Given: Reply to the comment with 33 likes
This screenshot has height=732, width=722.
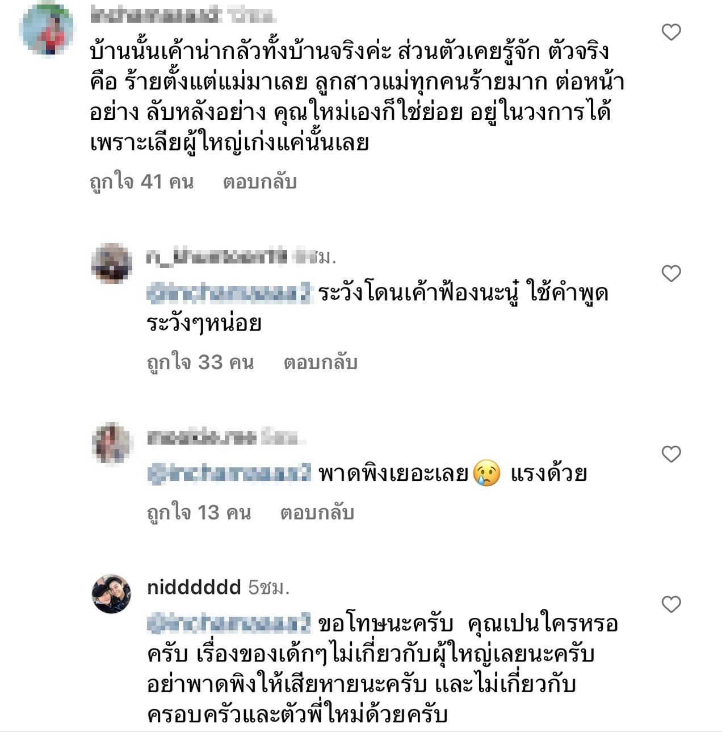Looking at the screenshot, I should click(x=321, y=362).
